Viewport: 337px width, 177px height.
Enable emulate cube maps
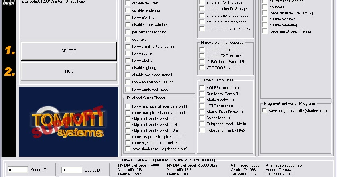point(202,50)
